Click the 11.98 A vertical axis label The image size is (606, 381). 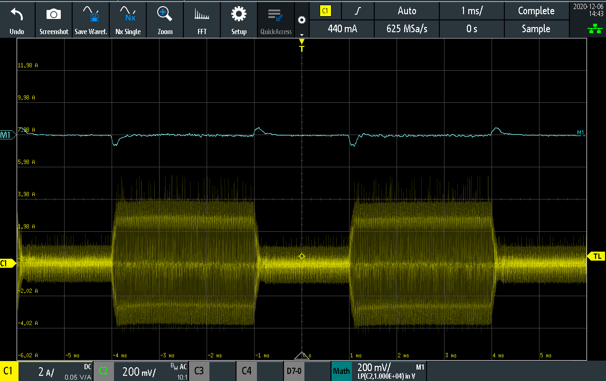tap(27, 65)
